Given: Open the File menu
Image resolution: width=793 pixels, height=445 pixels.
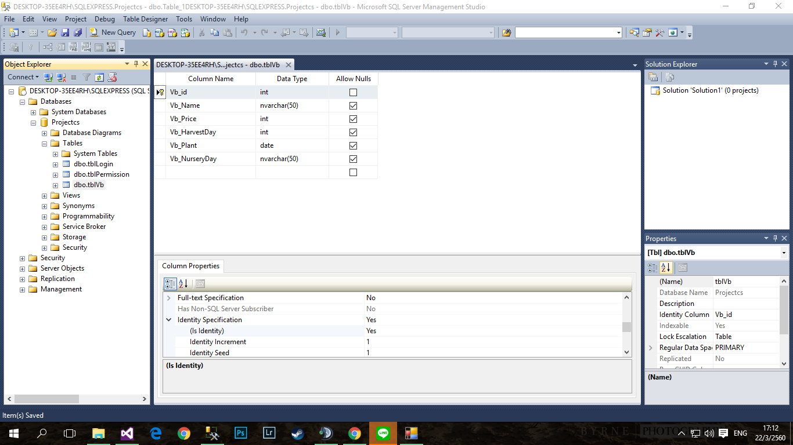Looking at the screenshot, I should point(9,19).
